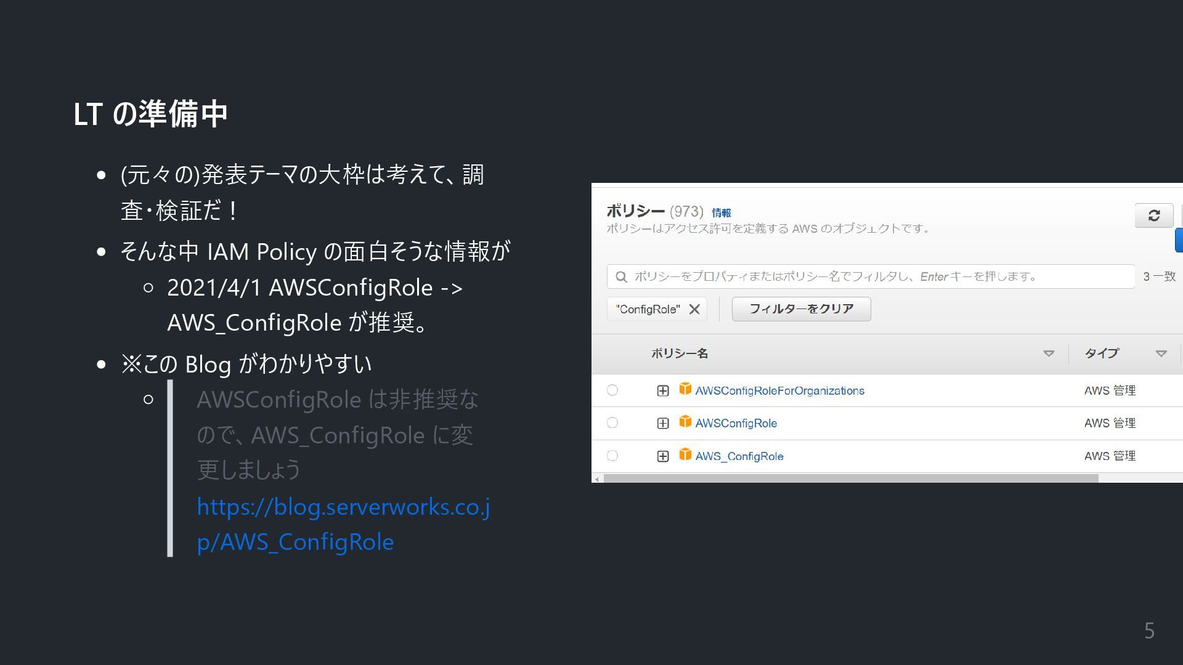This screenshot has width=1183, height=665.
Task: Click the refresh policies icon button
Action: [x=1153, y=216]
